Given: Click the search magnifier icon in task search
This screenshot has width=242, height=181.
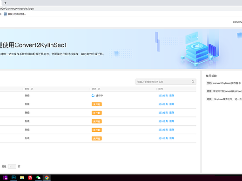Looking at the screenshot, I should [x=193, y=82].
